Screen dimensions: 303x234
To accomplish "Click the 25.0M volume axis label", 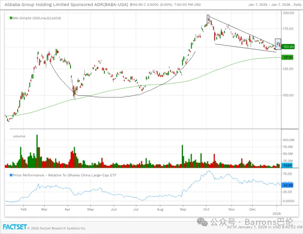I will pyautogui.click(x=288, y=161).
